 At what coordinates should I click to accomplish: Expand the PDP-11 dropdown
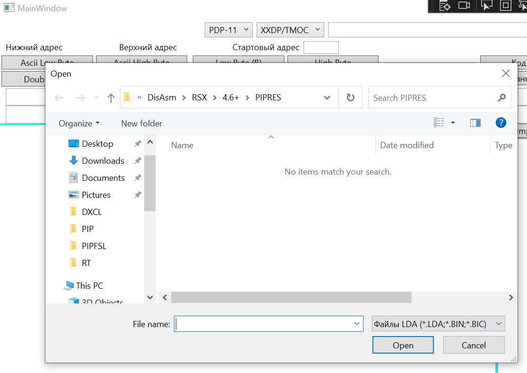(229, 30)
